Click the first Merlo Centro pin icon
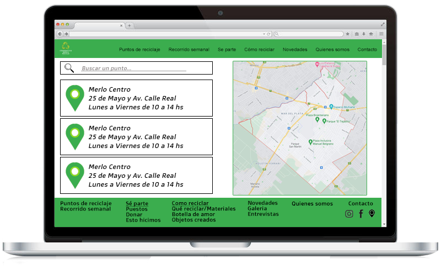 75,98
